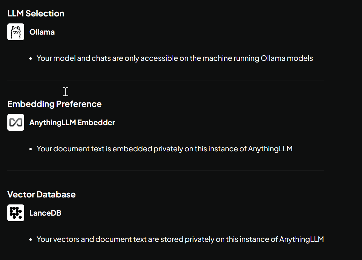
Task: Click the Ollama llama logo icon
Action: click(x=16, y=32)
